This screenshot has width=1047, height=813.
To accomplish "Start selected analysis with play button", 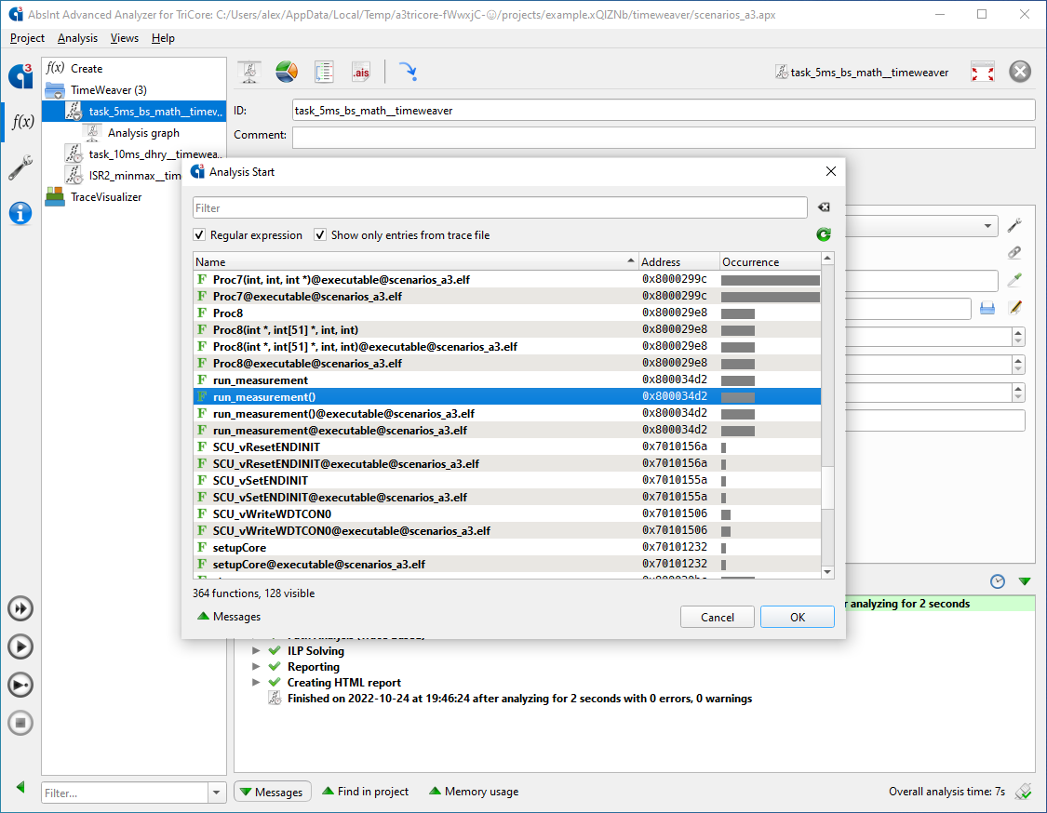I will click(20, 646).
